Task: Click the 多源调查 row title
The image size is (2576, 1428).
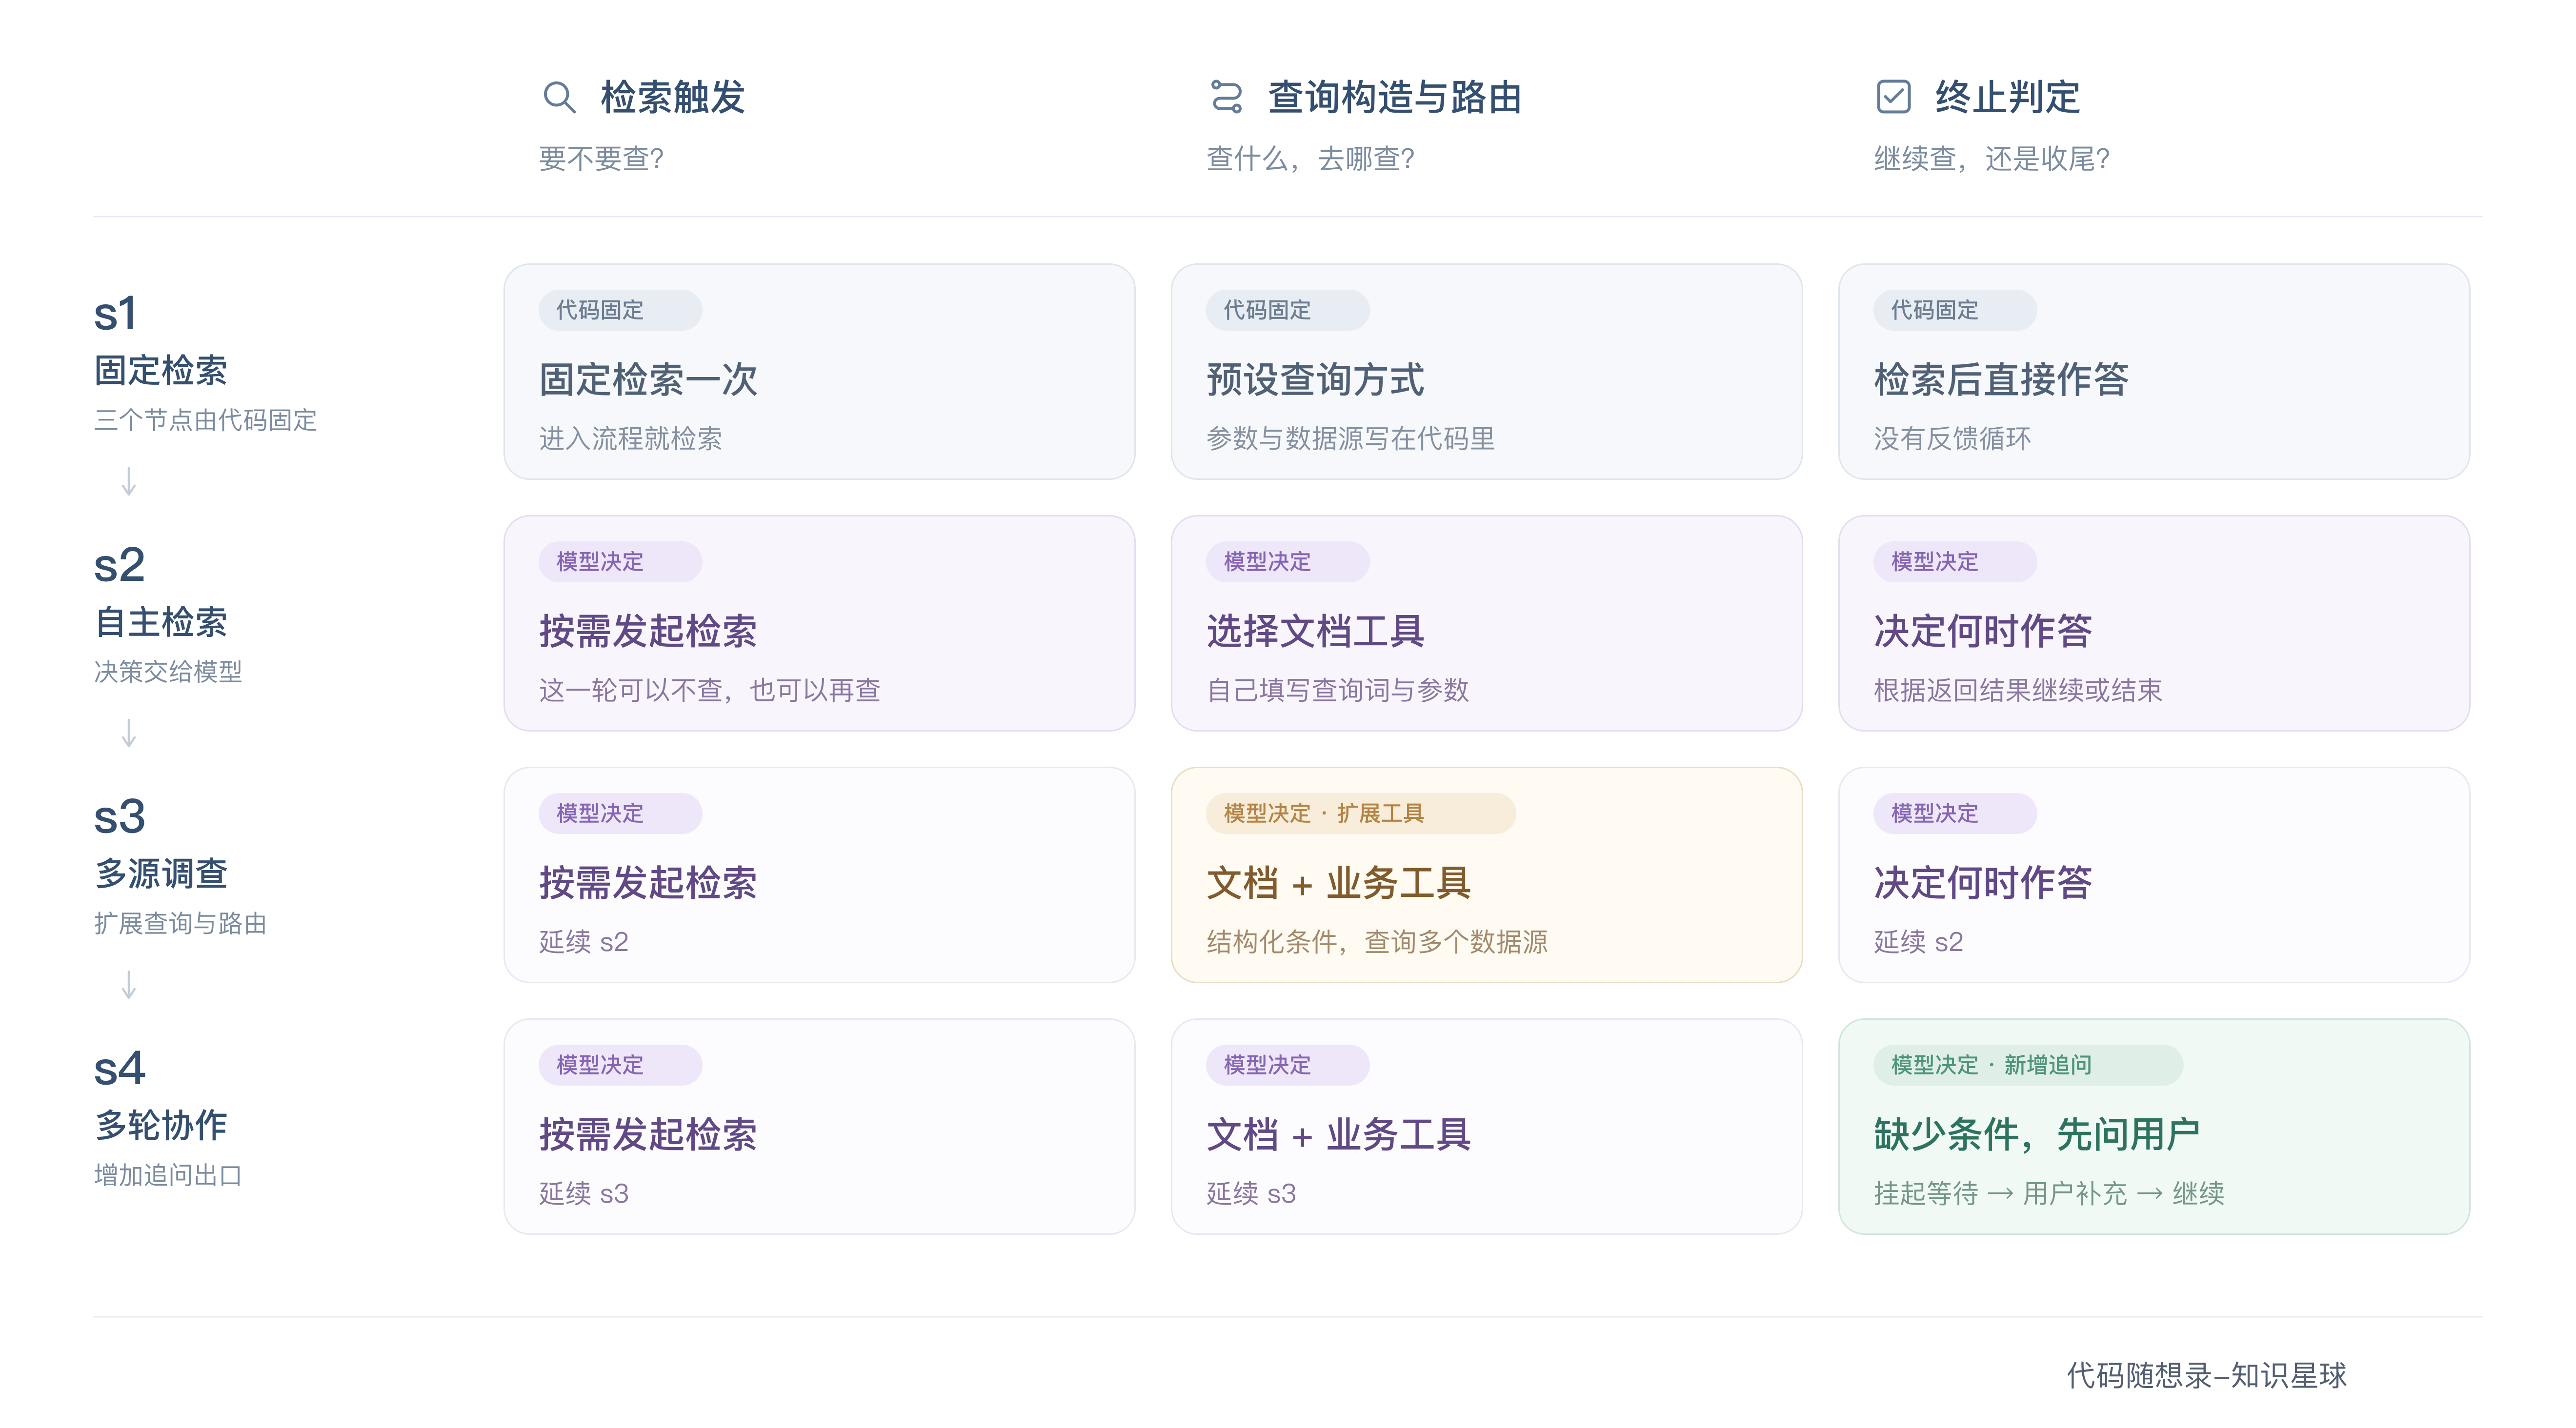Action: tap(161, 874)
